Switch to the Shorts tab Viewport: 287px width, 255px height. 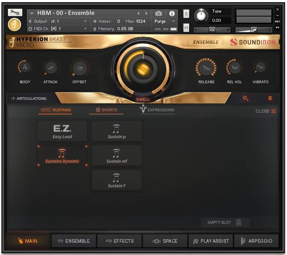106,110
